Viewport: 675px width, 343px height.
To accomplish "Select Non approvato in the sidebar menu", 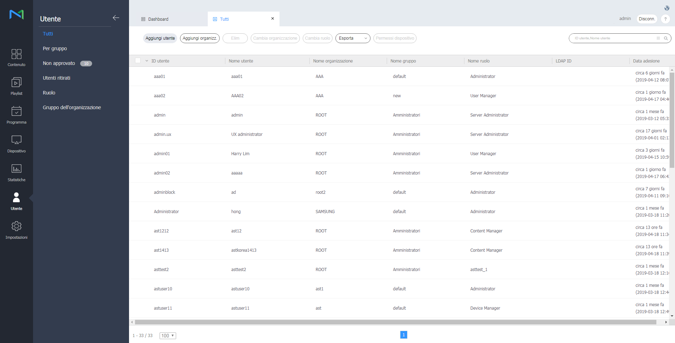I will point(59,63).
